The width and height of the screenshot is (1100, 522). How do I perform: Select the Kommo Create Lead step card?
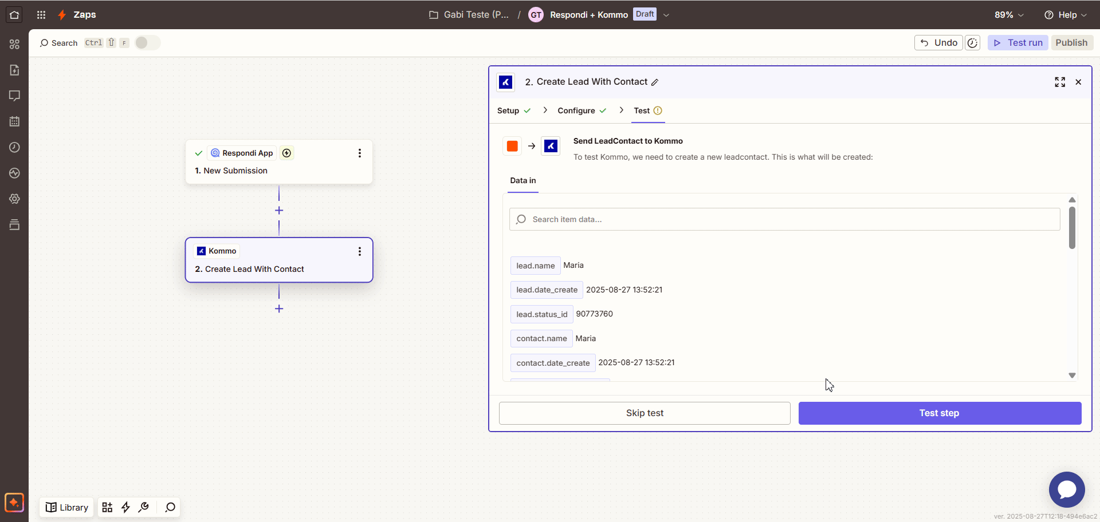(x=279, y=260)
